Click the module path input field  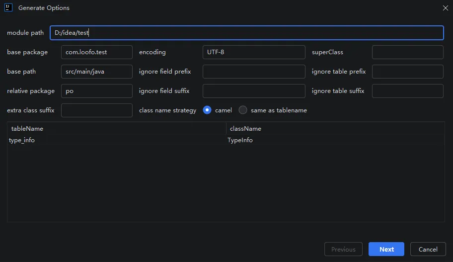[246, 33]
